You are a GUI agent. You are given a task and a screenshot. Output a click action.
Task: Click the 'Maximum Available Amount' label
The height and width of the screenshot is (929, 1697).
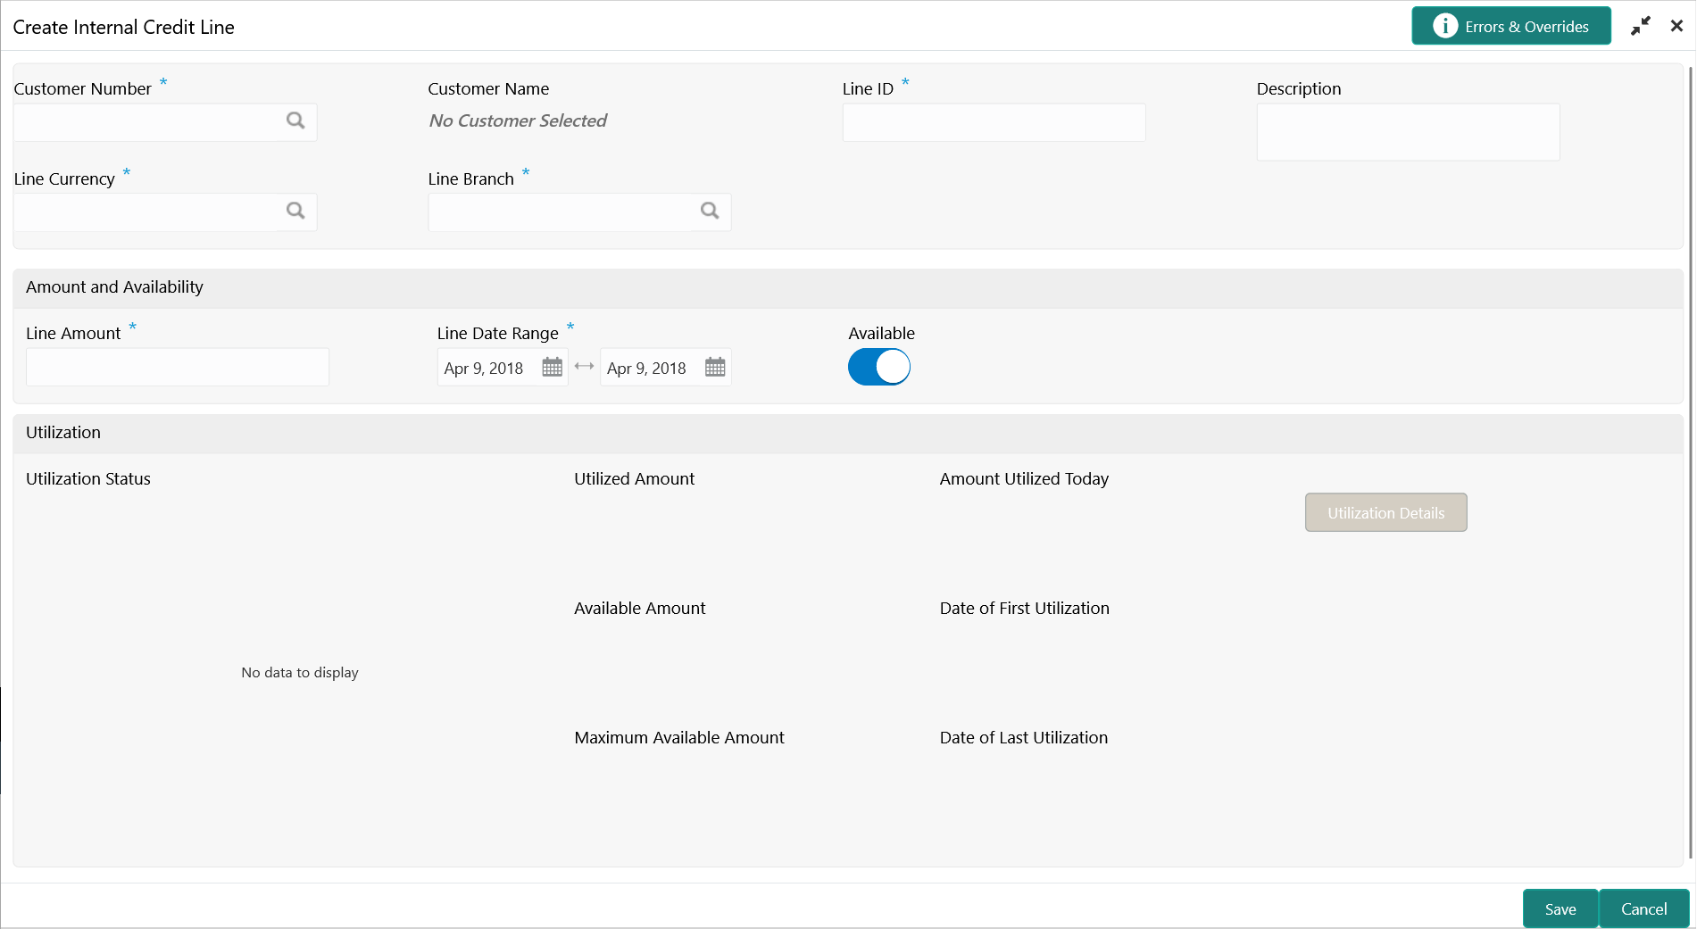(679, 737)
